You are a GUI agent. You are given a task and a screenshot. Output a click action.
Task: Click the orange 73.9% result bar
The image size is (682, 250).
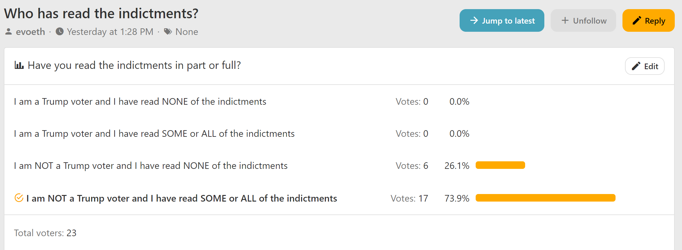[545, 198]
